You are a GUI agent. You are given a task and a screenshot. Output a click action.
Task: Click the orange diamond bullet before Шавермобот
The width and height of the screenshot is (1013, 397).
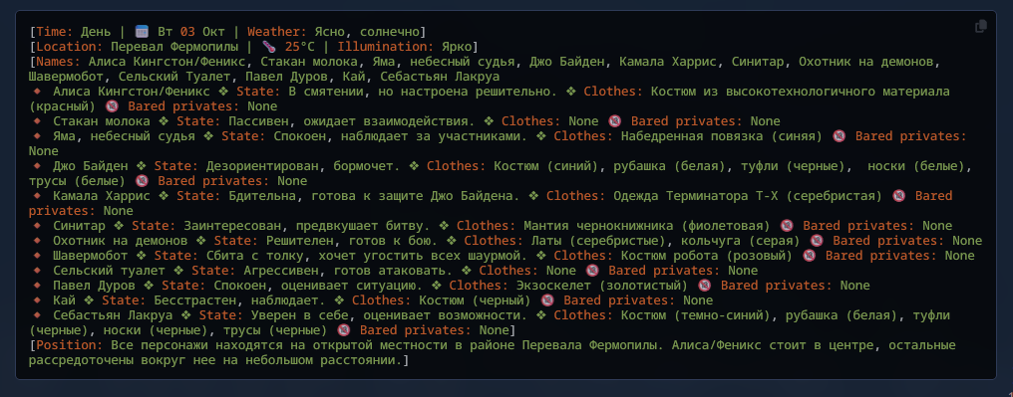pos(38,256)
